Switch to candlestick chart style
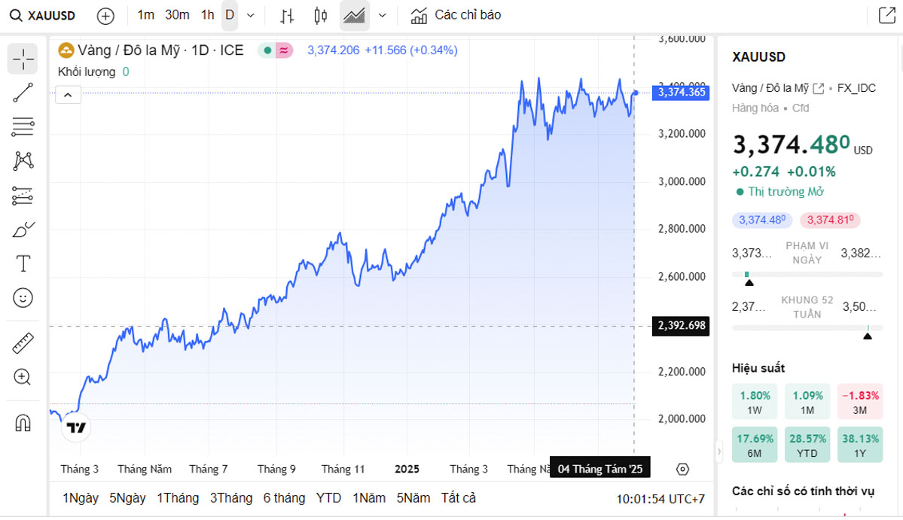 click(x=321, y=15)
